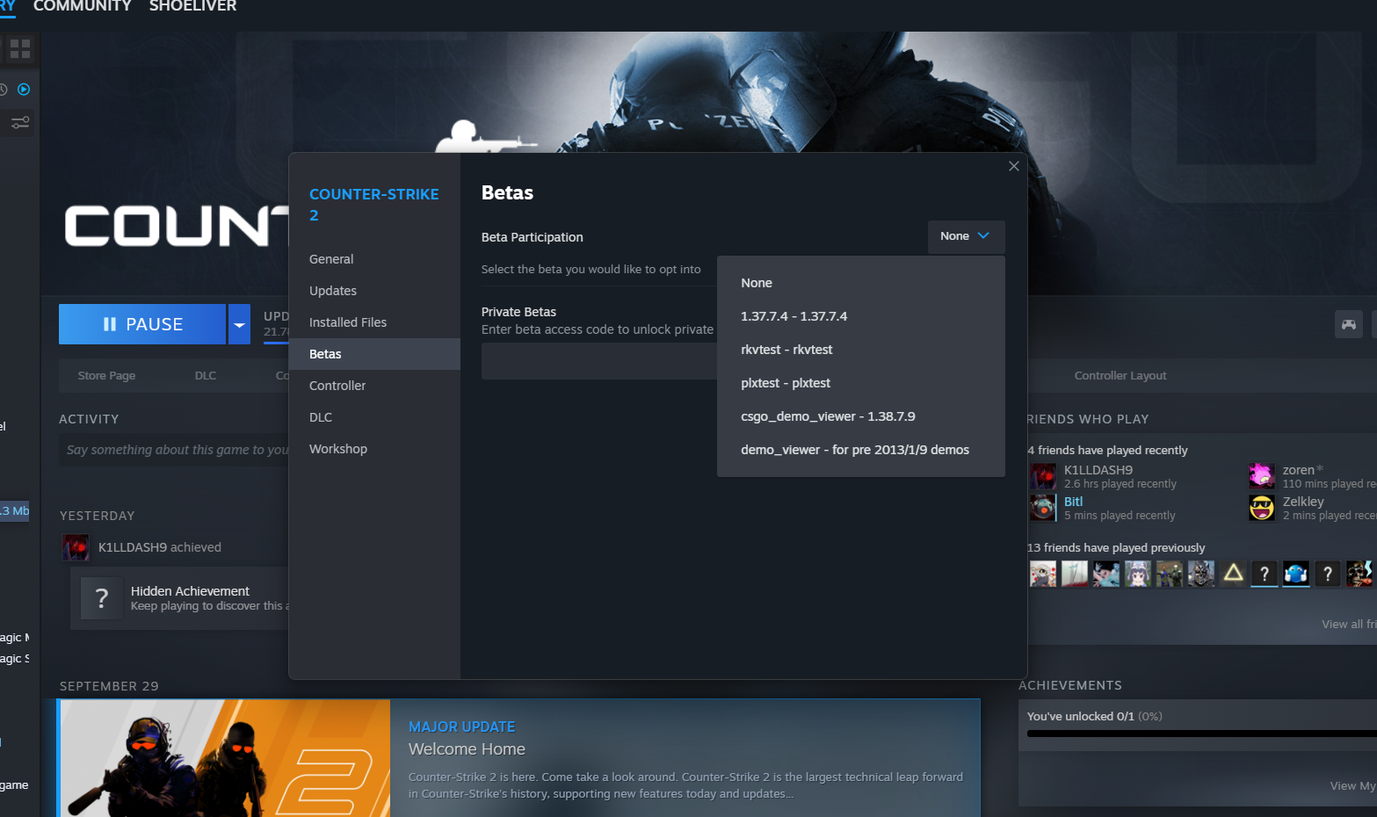This screenshot has width=1377, height=817.
Task: Expand the arrow next to Pause button
Action: coord(239,324)
